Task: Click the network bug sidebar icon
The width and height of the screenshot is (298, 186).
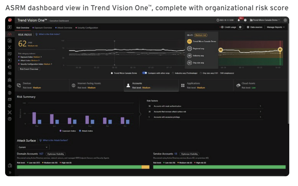Action: click(x=10, y=113)
